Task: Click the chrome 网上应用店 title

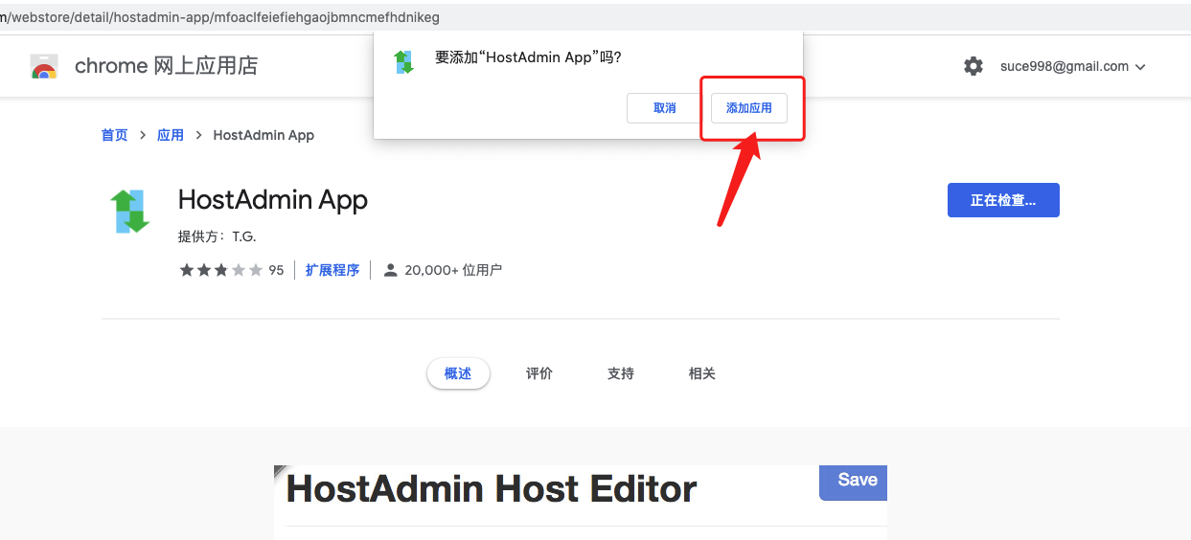Action: [x=167, y=66]
